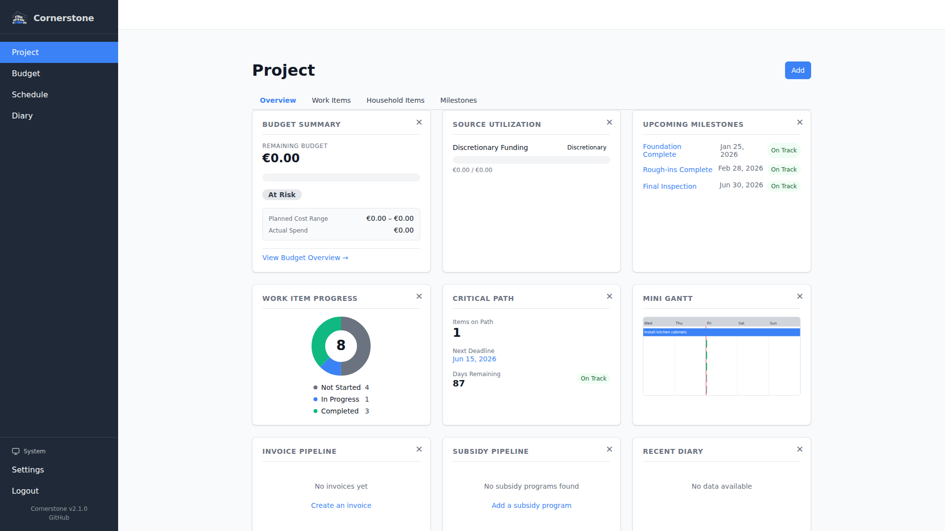Click Create an invoice
This screenshot has height=531, width=945.
pyautogui.click(x=341, y=505)
